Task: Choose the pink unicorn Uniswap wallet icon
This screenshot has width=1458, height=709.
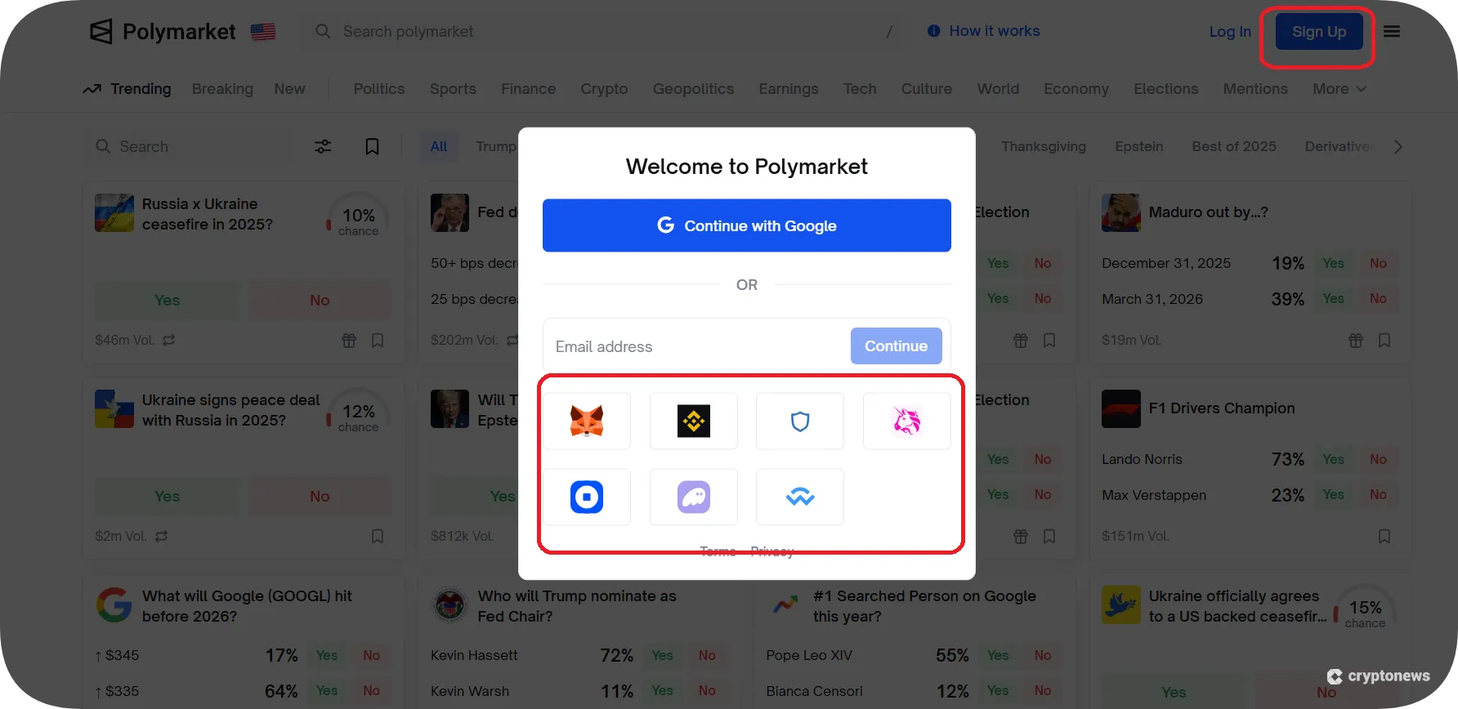Action: coord(907,421)
